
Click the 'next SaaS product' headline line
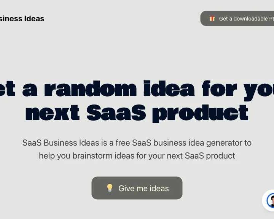137,112
